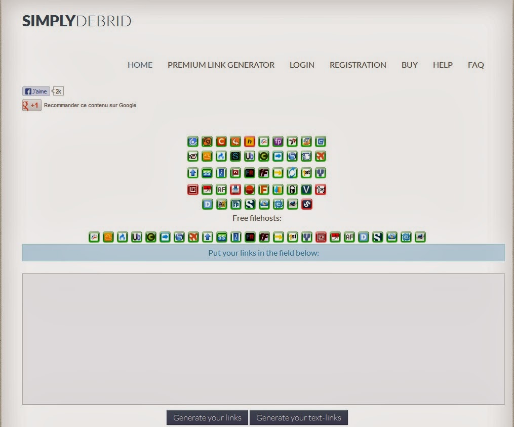
Task: Click the orange 'C' filehost icon
Action: pos(221,141)
